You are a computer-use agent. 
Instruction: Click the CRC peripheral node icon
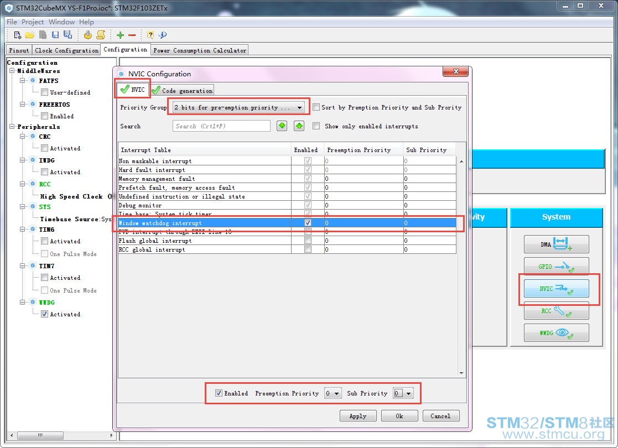tap(33, 136)
